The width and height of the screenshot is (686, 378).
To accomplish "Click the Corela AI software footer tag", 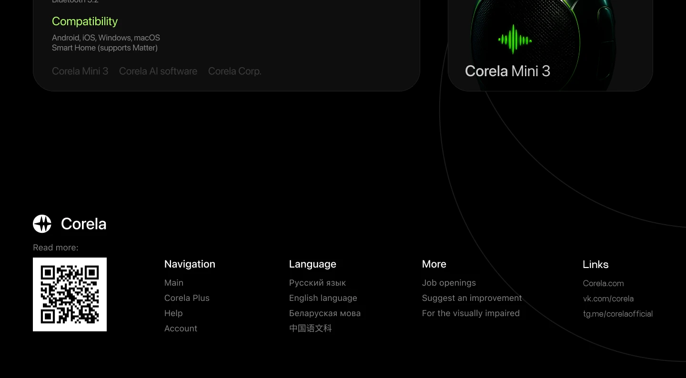I will click(158, 71).
